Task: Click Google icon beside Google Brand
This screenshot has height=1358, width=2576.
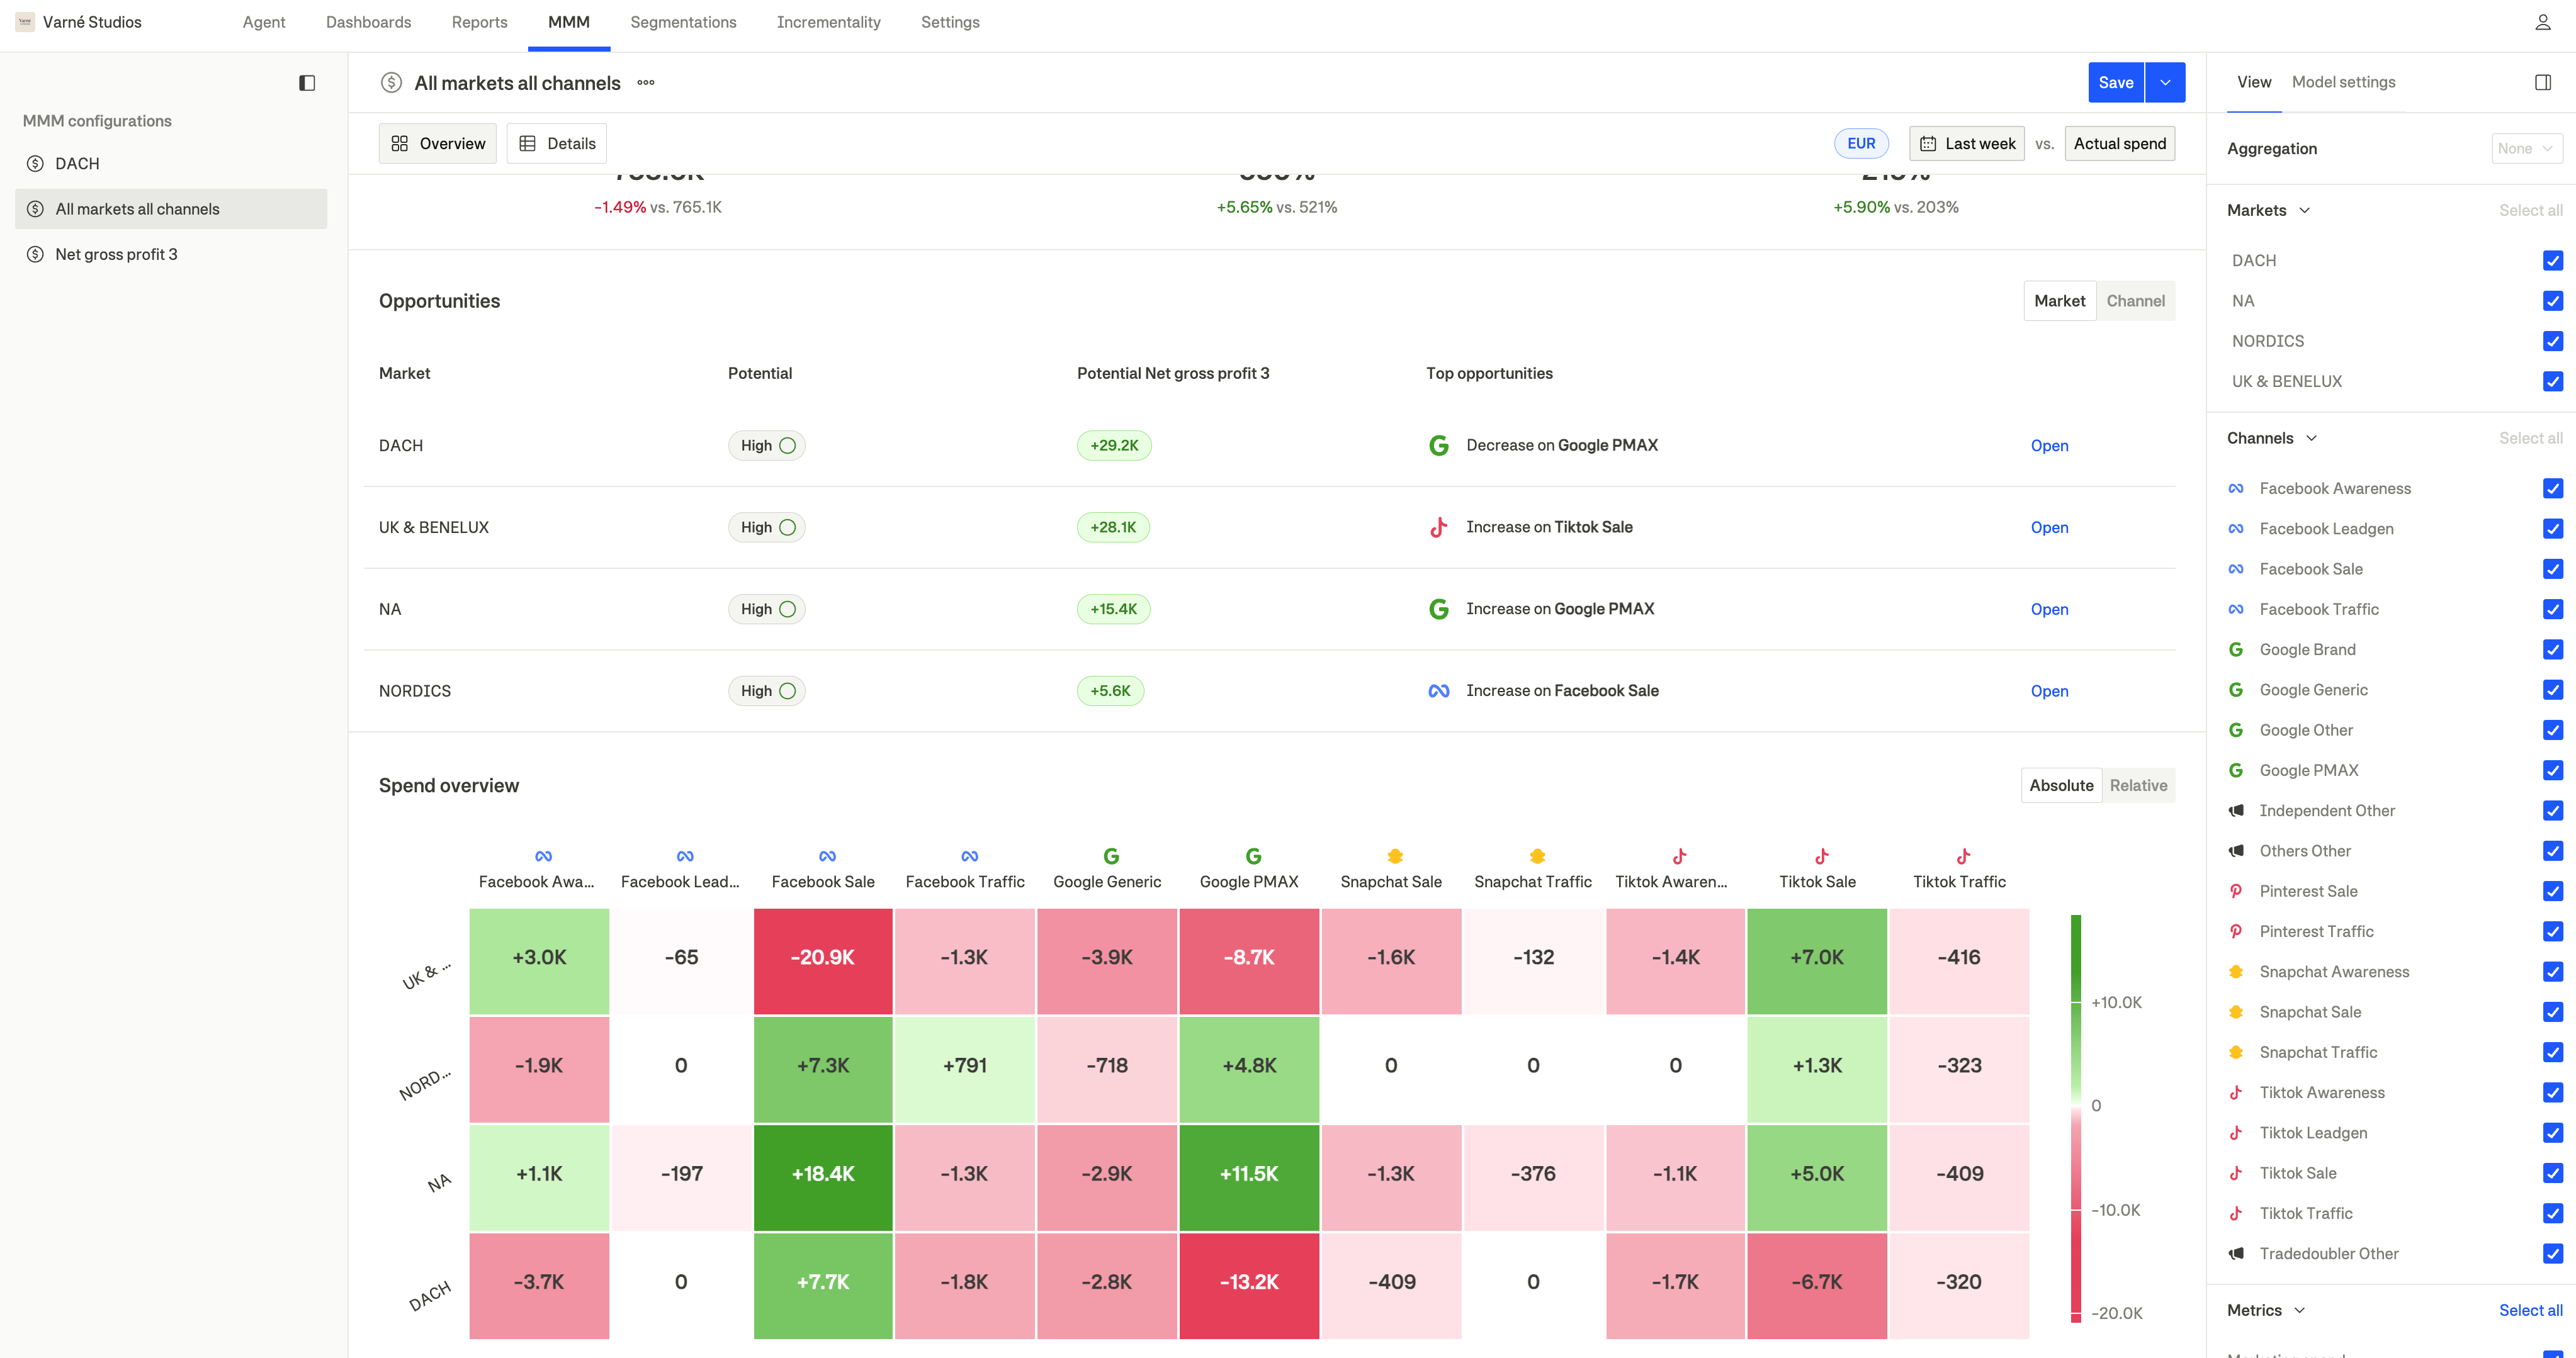Action: pos(2235,649)
